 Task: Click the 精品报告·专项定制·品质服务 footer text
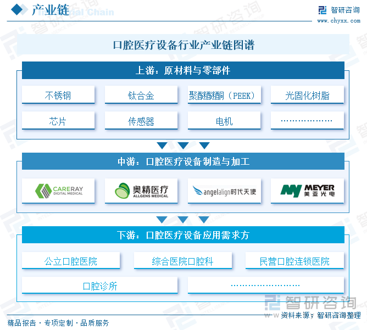pos(58,323)
